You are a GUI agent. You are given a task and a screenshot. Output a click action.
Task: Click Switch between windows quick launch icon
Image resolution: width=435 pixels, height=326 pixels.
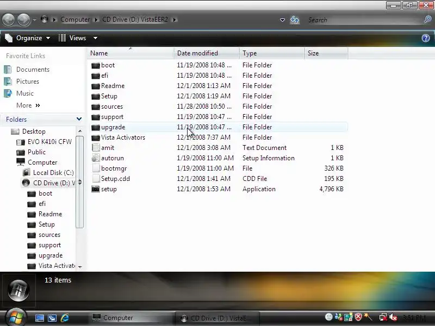tap(52, 318)
